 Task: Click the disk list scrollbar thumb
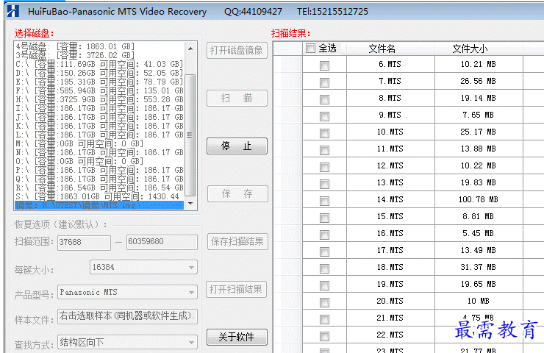(x=190, y=135)
